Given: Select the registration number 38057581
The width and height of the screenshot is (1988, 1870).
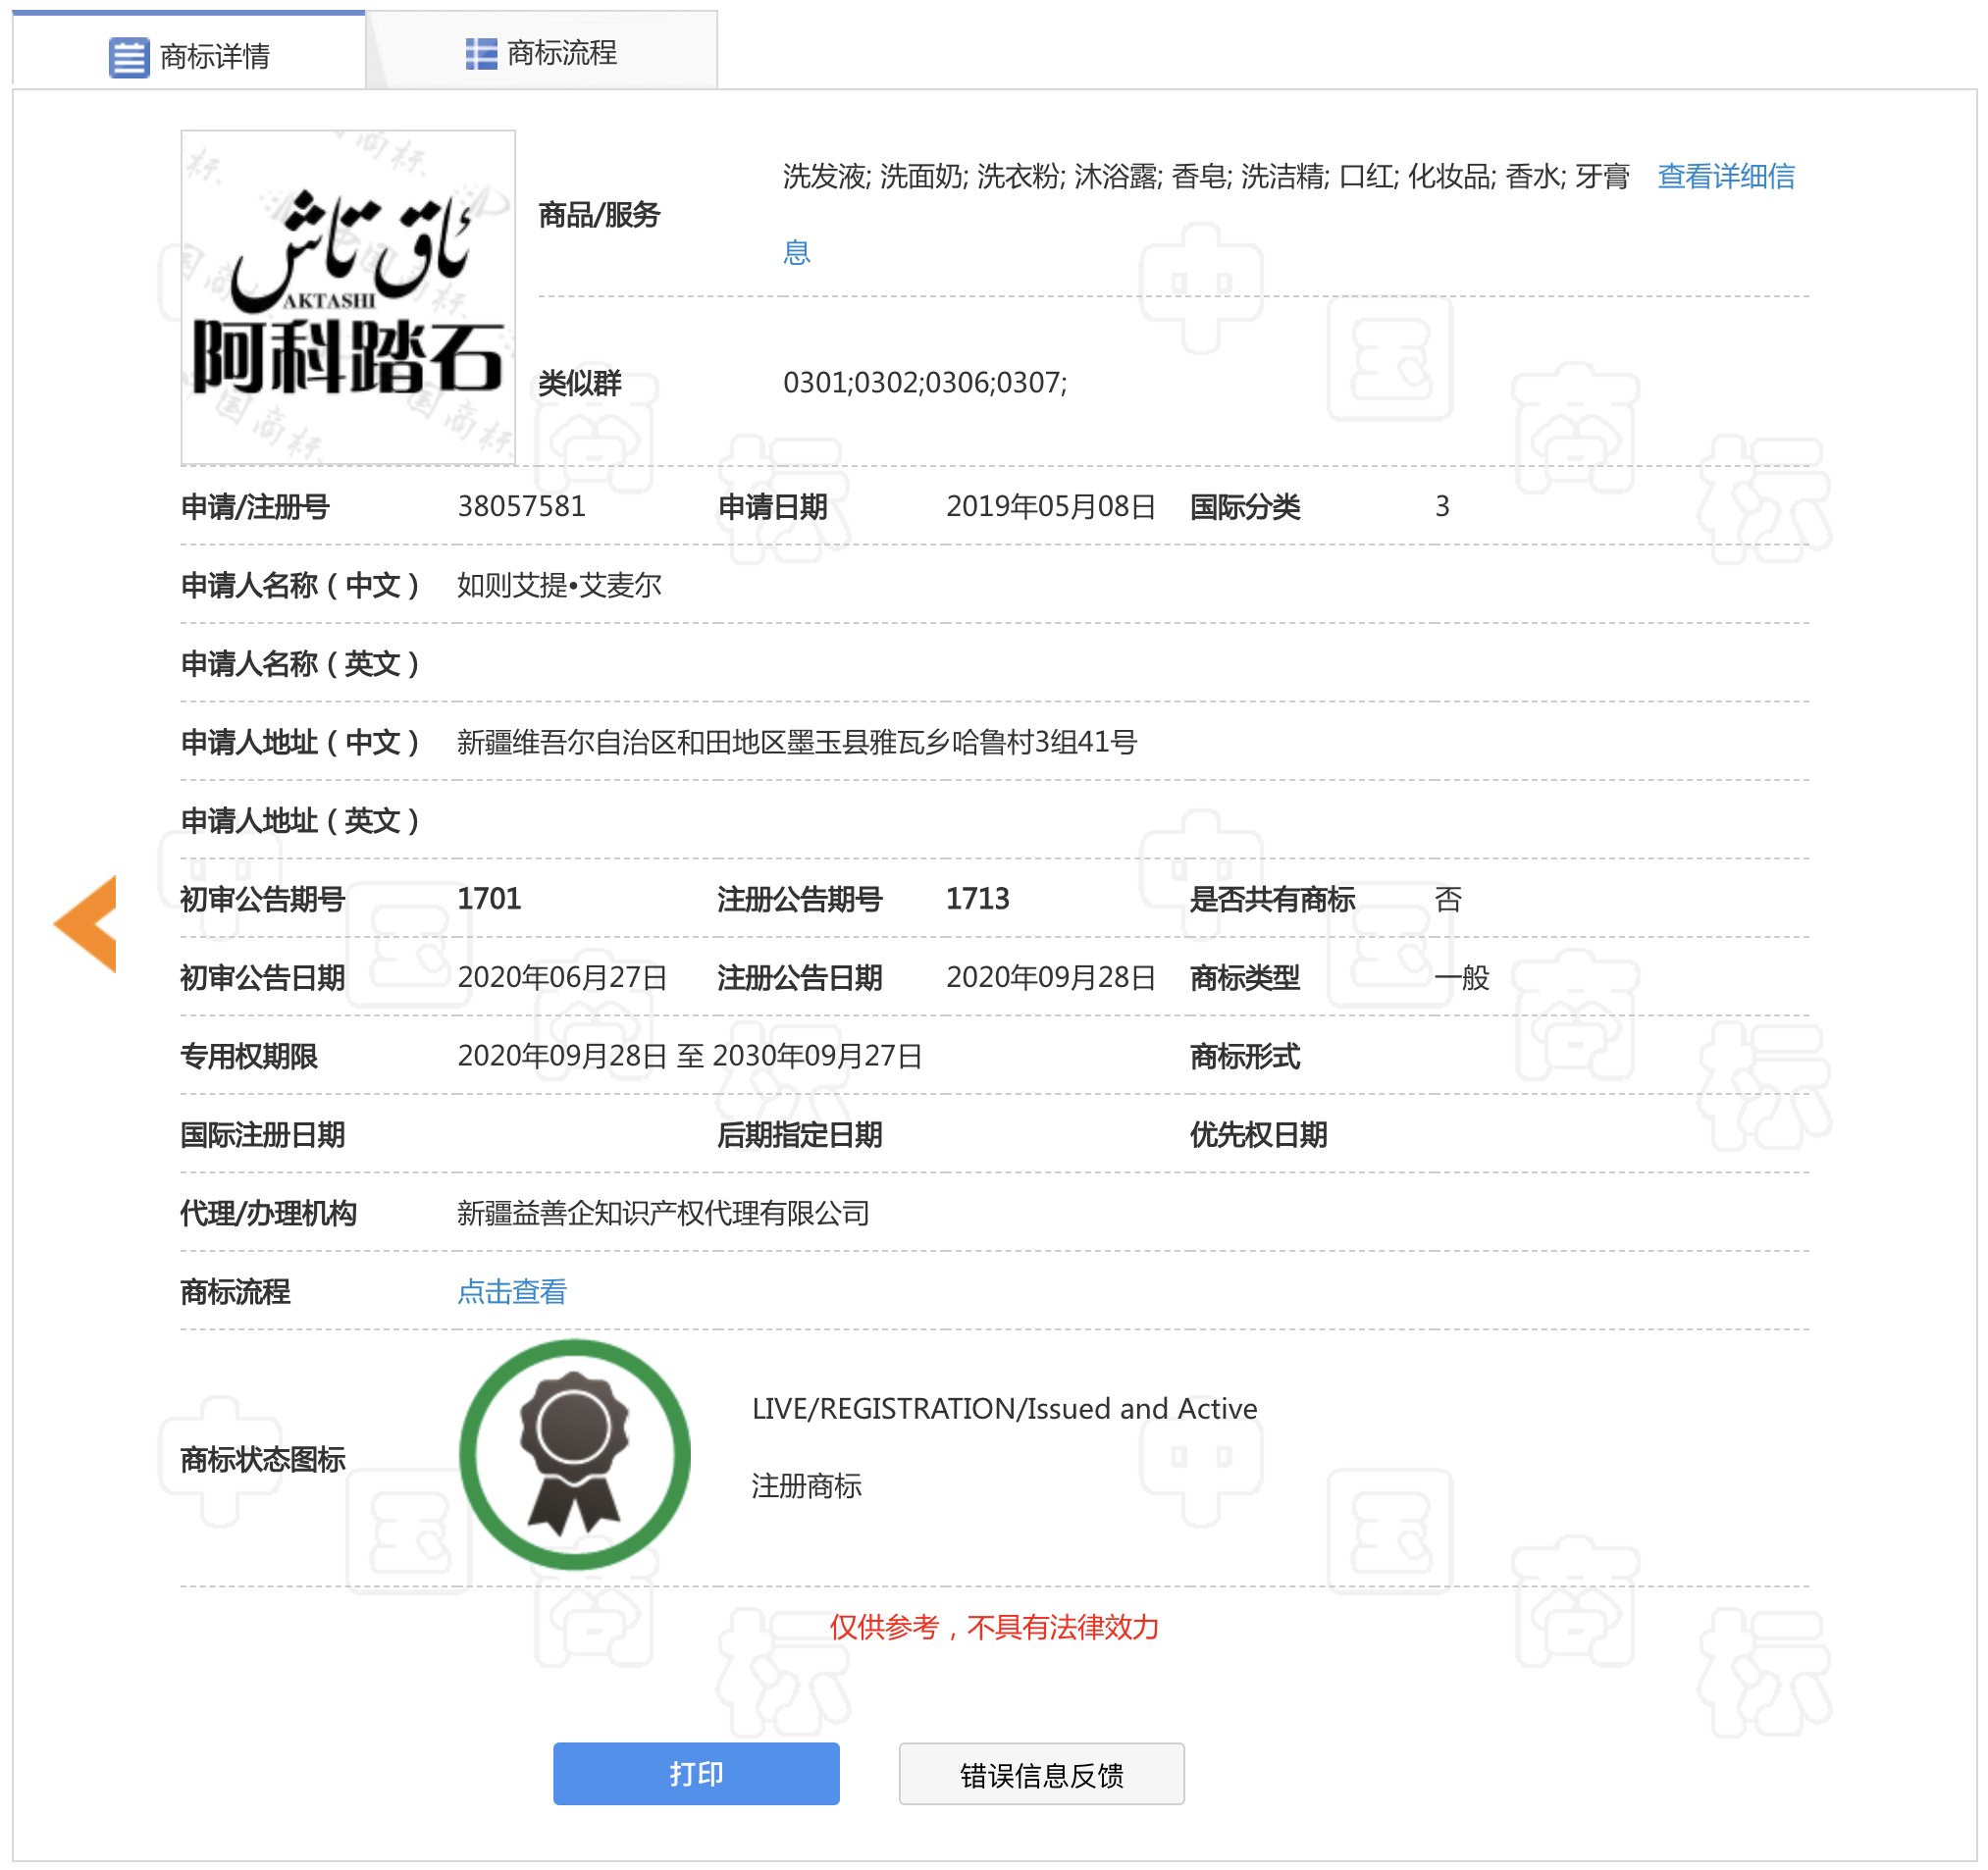Looking at the screenshot, I should 521,507.
